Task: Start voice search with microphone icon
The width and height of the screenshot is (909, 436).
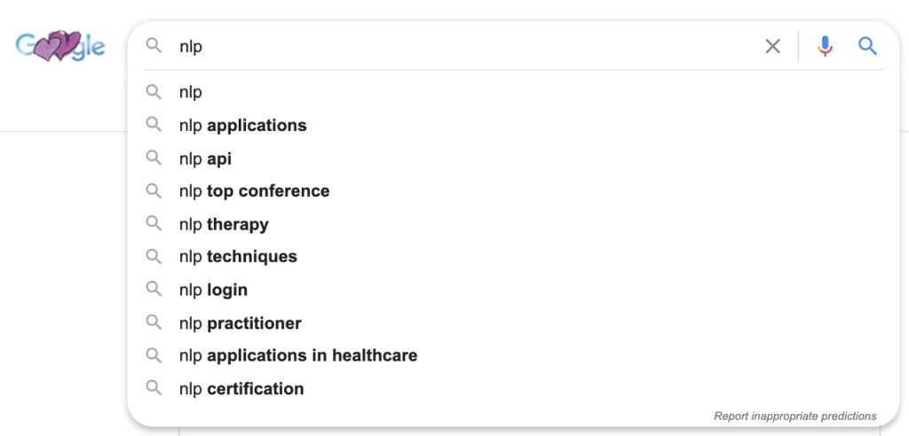Action: click(826, 46)
